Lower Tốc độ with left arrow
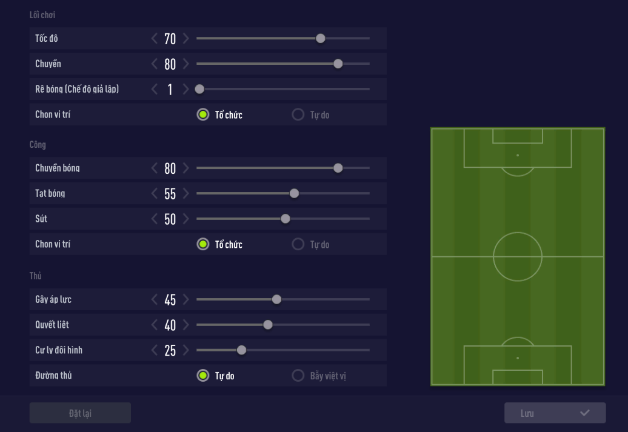The height and width of the screenshot is (432, 628). (x=155, y=39)
